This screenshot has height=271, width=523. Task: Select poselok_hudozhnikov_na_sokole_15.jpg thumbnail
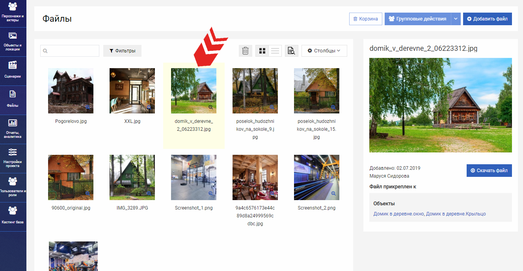(316, 91)
